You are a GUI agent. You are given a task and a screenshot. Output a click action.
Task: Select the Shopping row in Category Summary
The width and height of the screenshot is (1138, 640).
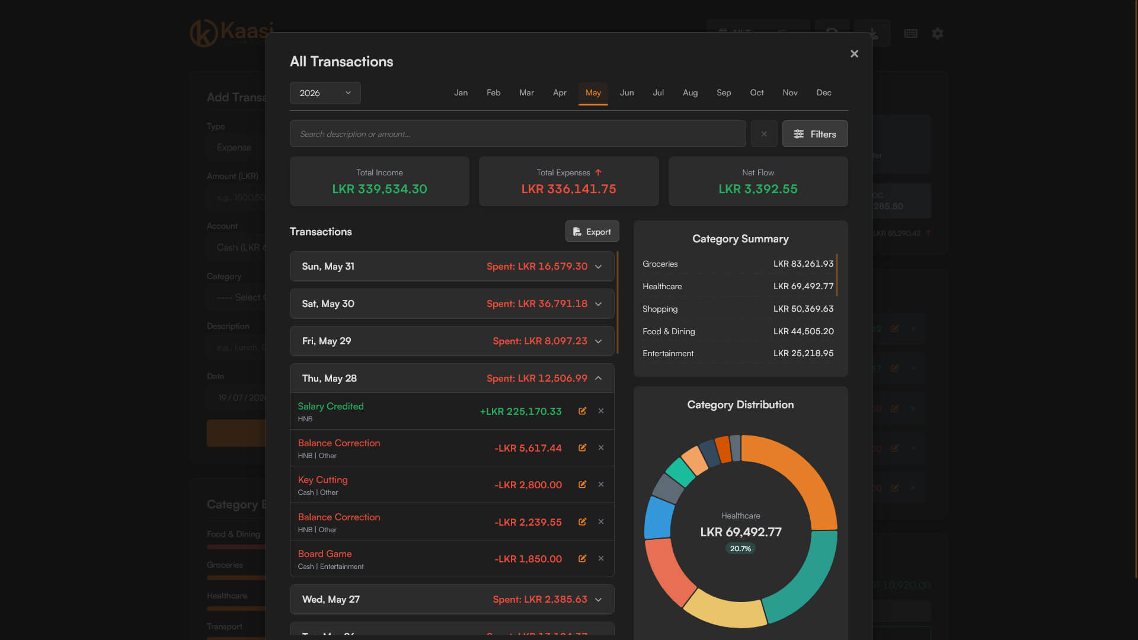[x=738, y=309]
